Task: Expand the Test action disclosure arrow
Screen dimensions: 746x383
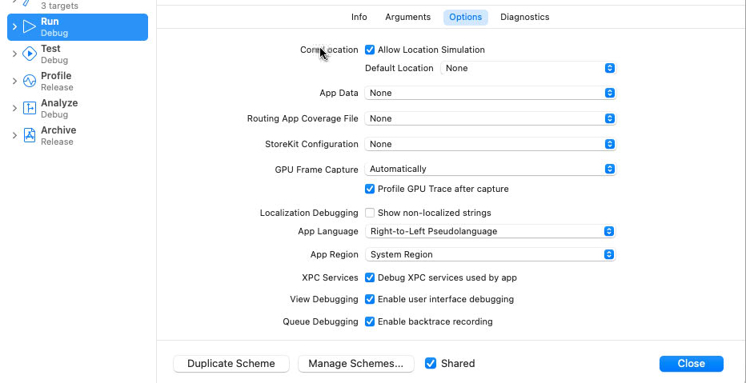Action: [14, 54]
